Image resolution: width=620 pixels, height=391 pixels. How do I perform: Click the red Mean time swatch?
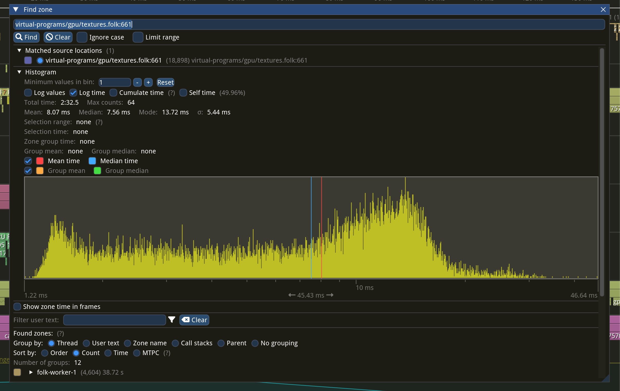pos(40,161)
